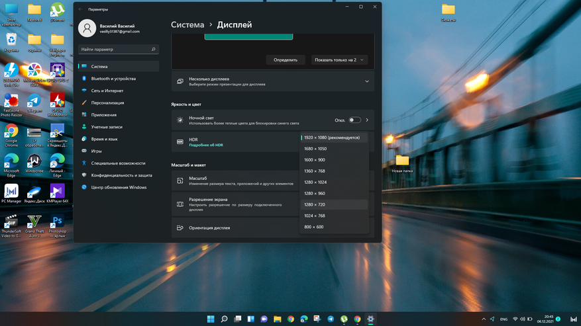This screenshot has width=581, height=326.
Task: Open the 'Показать только на 2' dropdown
Action: click(339, 60)
